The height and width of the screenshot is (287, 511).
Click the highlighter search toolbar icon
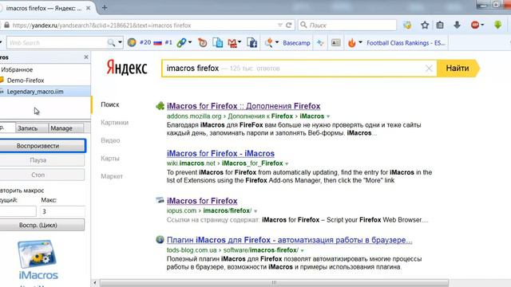268,42
